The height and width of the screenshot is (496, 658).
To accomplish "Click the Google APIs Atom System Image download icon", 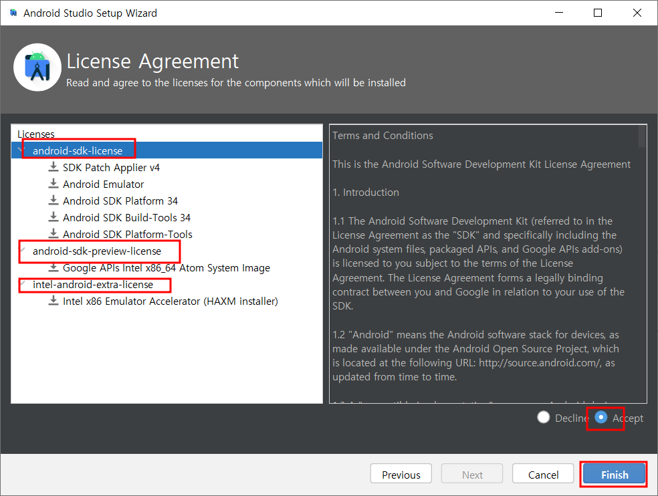I will tap(53, 267).
